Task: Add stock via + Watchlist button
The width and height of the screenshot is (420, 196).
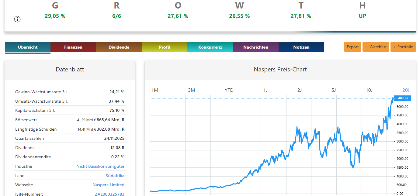Action: click(x=376, y=47)
